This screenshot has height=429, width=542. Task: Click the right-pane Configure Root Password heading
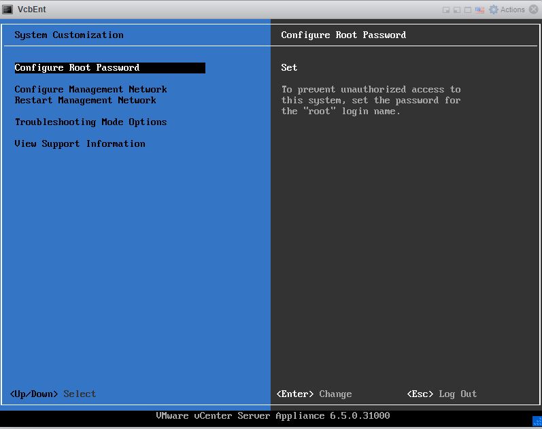(x=343, y=35)
